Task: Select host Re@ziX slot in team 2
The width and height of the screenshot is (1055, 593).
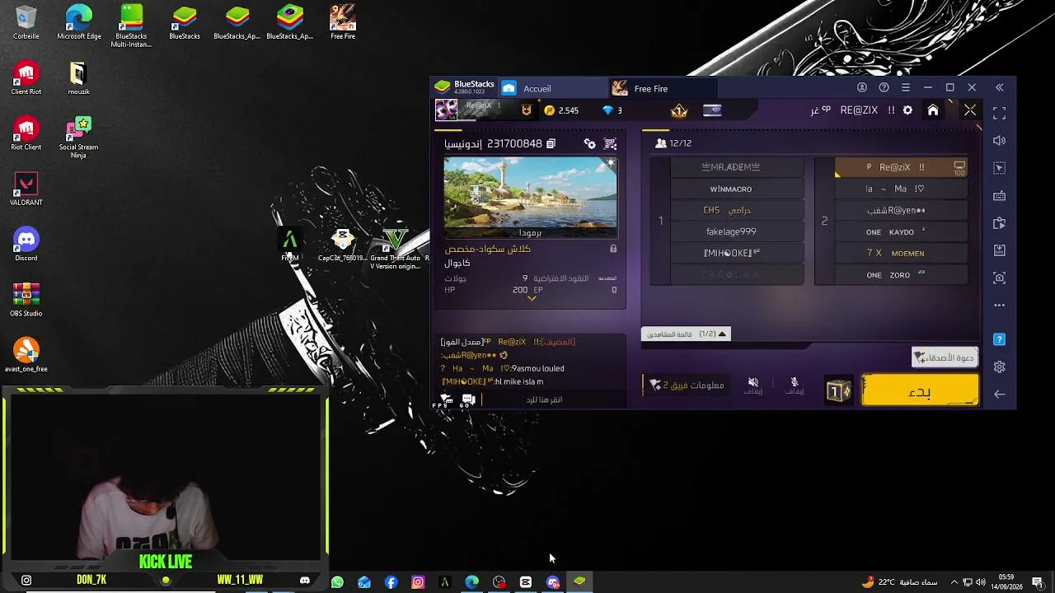Action: click(x=901, y=167)
